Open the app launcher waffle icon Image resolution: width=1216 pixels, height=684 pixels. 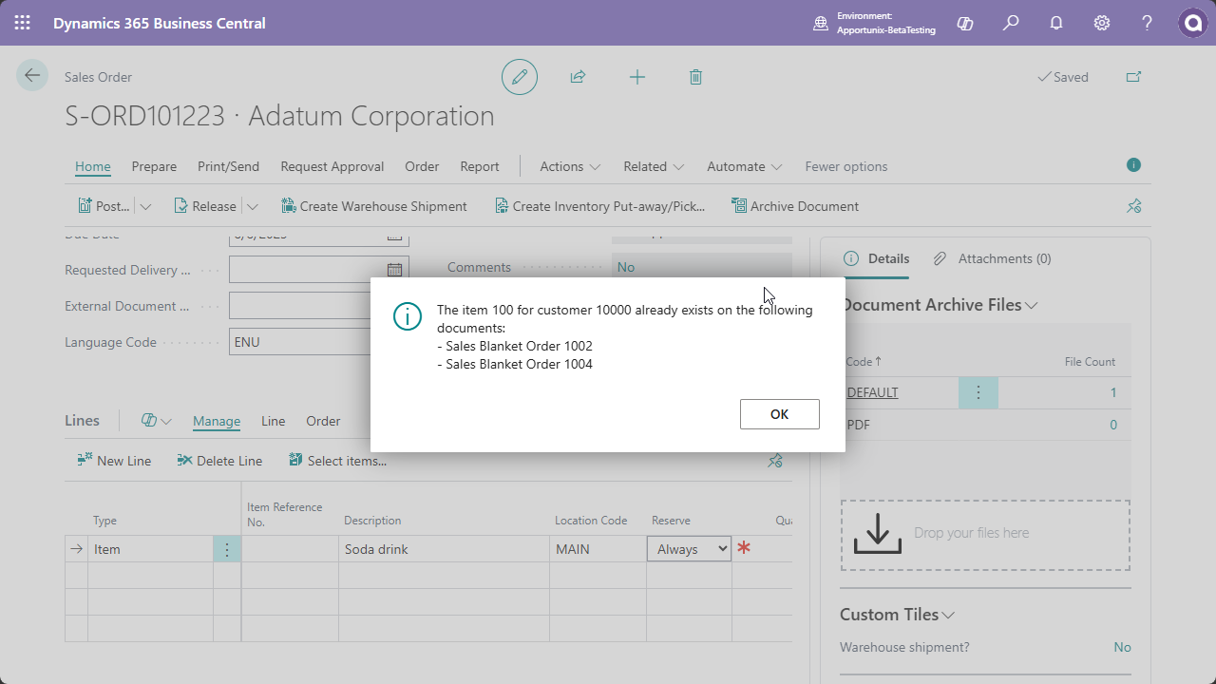click(23, 23)
